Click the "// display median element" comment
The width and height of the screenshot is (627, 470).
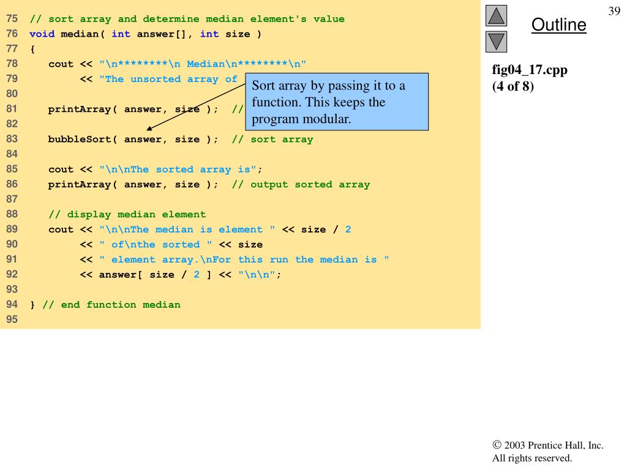[x=127, y=215]
